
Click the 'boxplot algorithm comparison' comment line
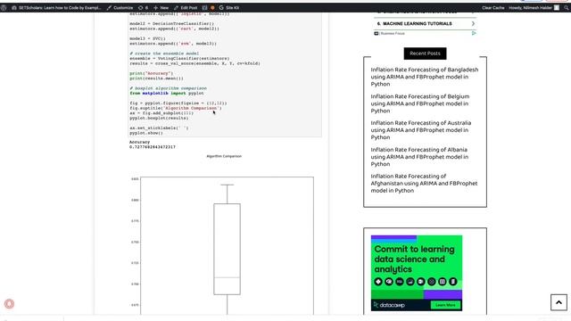point(169,88)
